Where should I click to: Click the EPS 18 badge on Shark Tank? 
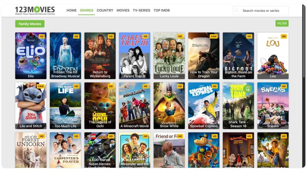pos(248,89)
